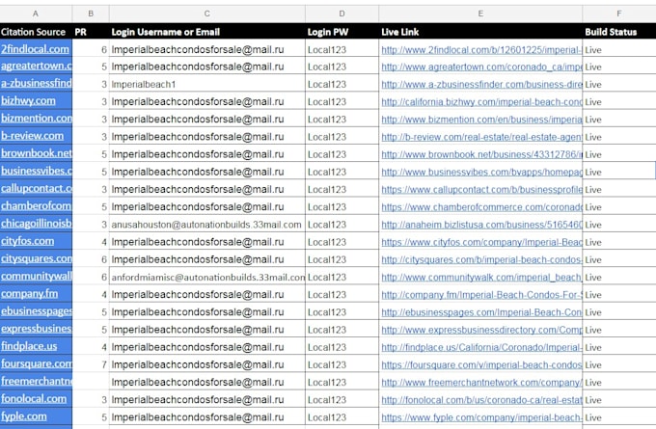Select the anusahouston@autonationbuilds.33mail.com cell
The height and width of the screenshot is (429, 656).
pos(207,225)
